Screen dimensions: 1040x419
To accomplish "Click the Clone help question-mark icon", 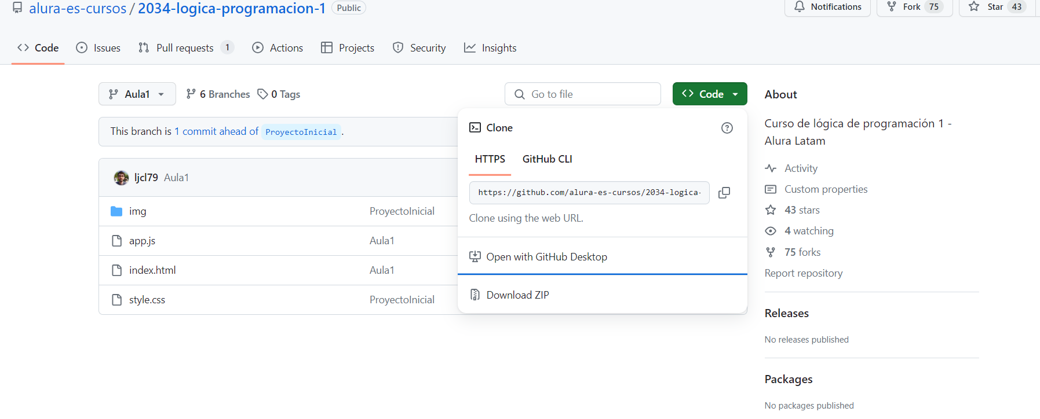I will pyautogui.click(x=727, y=128).
